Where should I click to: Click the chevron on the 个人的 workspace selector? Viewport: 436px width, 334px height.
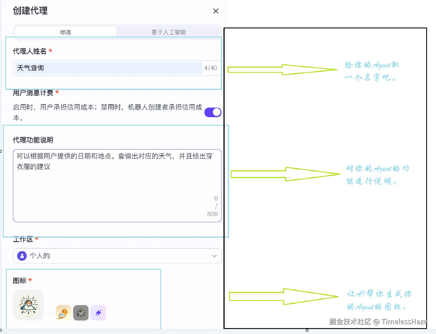coord(214,256)
